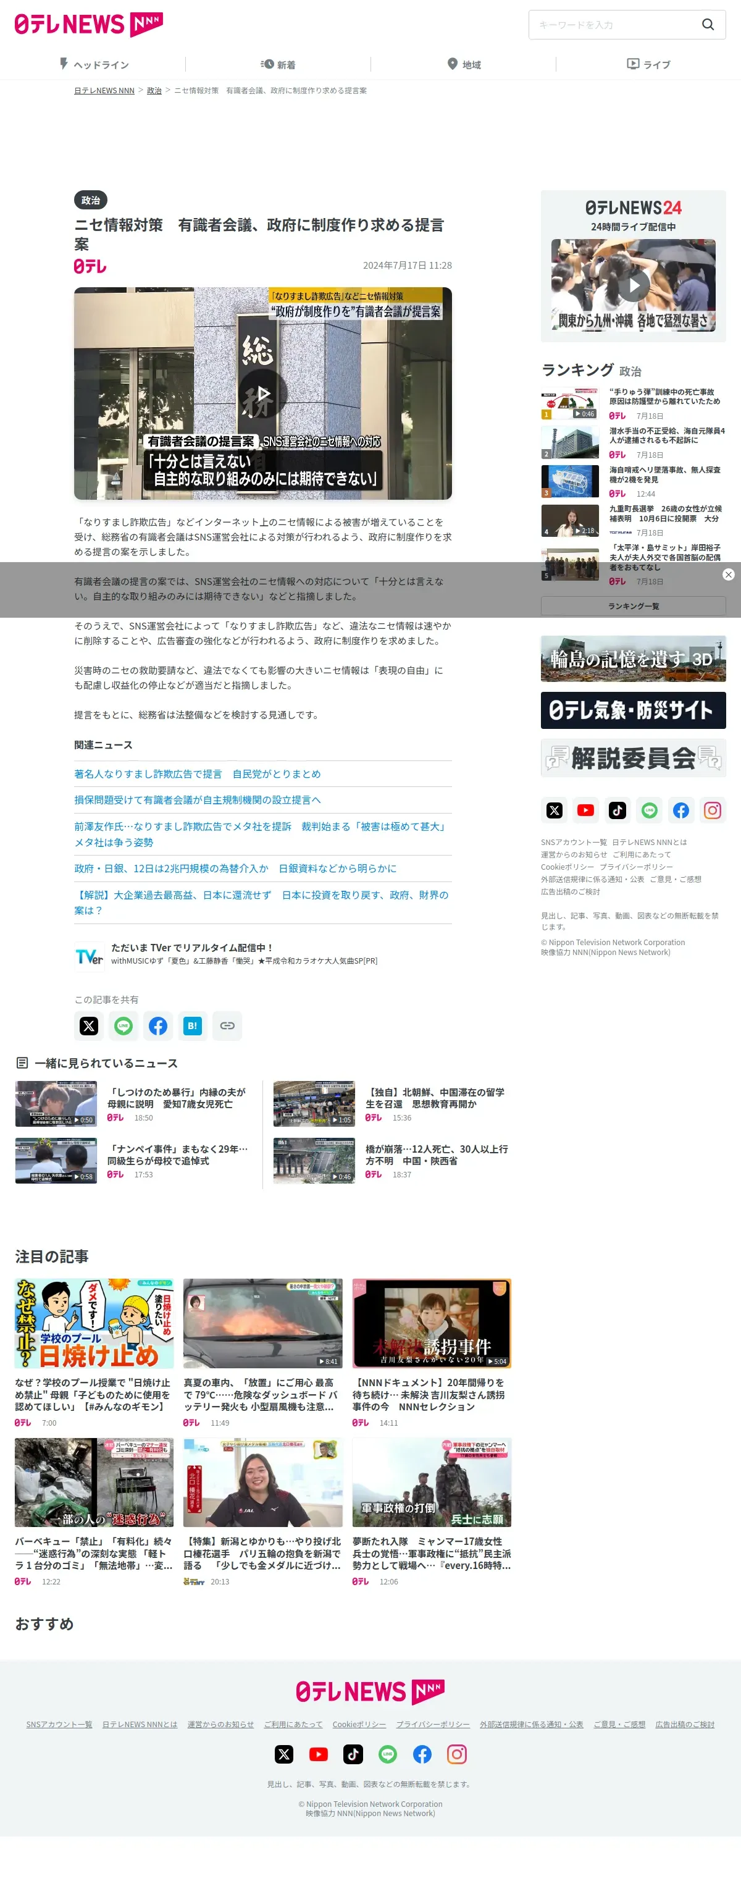
Task: Copy article link with chain icon
Action: (x=227, y=1025)
